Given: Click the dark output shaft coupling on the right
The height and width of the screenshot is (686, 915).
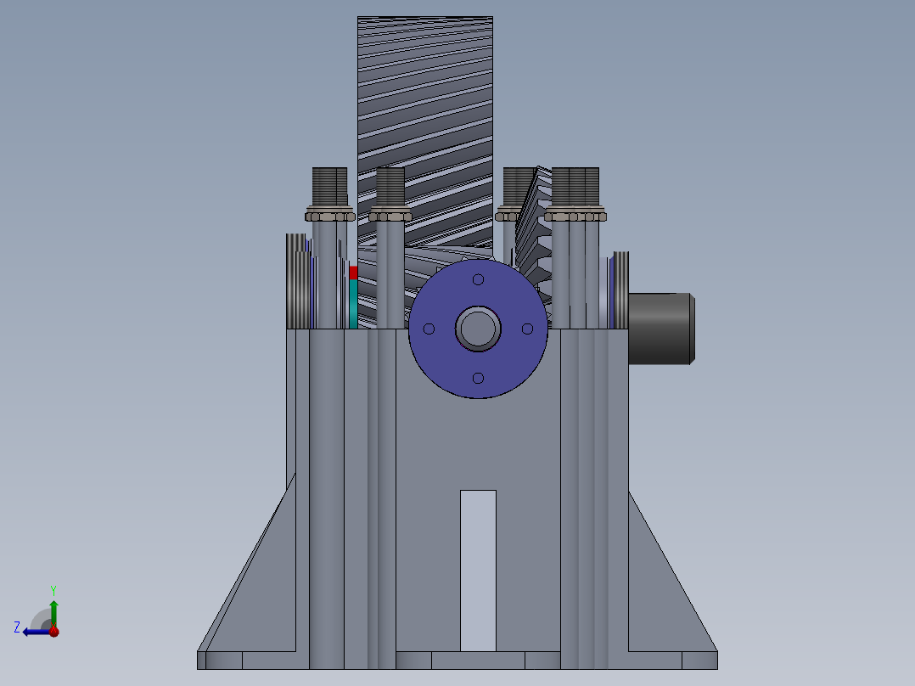Looking at the screenshot, I should pos(660,329).
